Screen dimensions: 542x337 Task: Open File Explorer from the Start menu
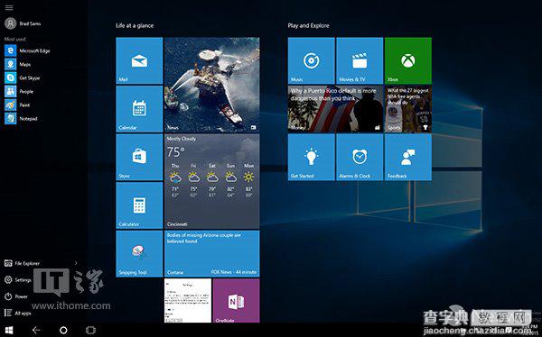[x=22, y=263]
